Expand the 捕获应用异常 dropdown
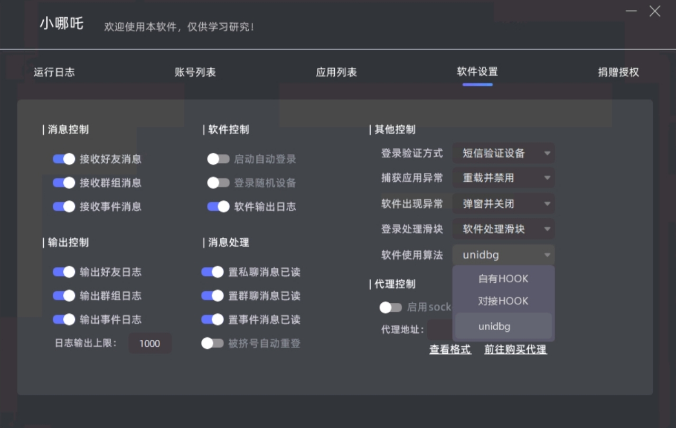Viewport: 676px width, 428px height. coord(503,178)
